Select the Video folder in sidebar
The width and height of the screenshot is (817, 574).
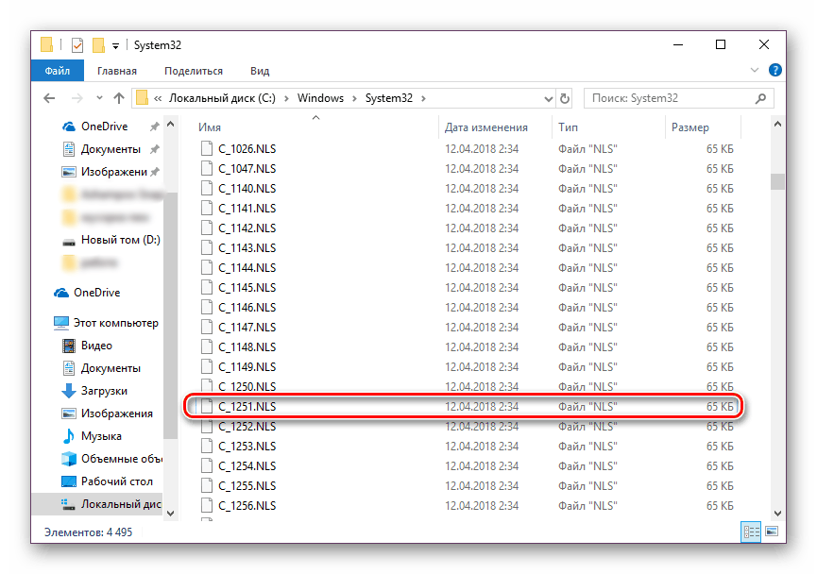click(95, 346)
